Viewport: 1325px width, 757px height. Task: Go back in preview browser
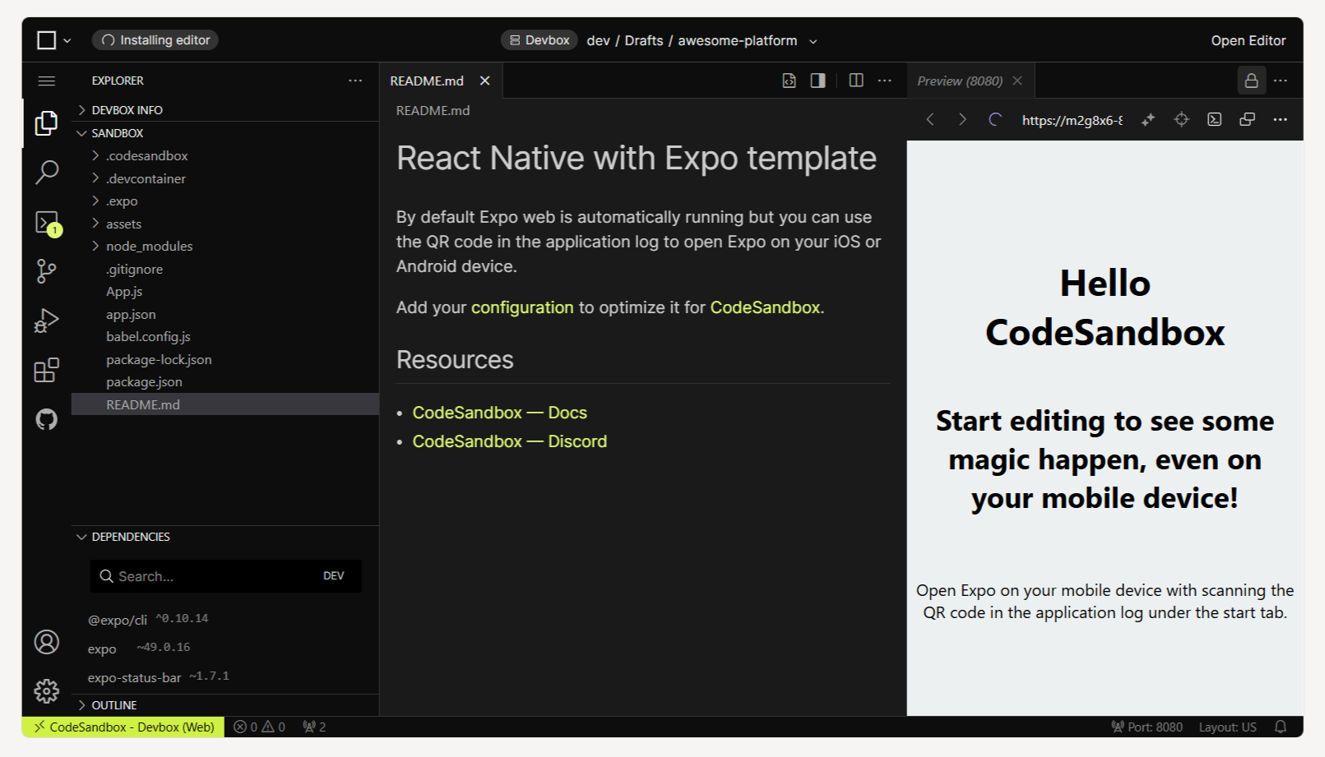(x=930, y=120)
